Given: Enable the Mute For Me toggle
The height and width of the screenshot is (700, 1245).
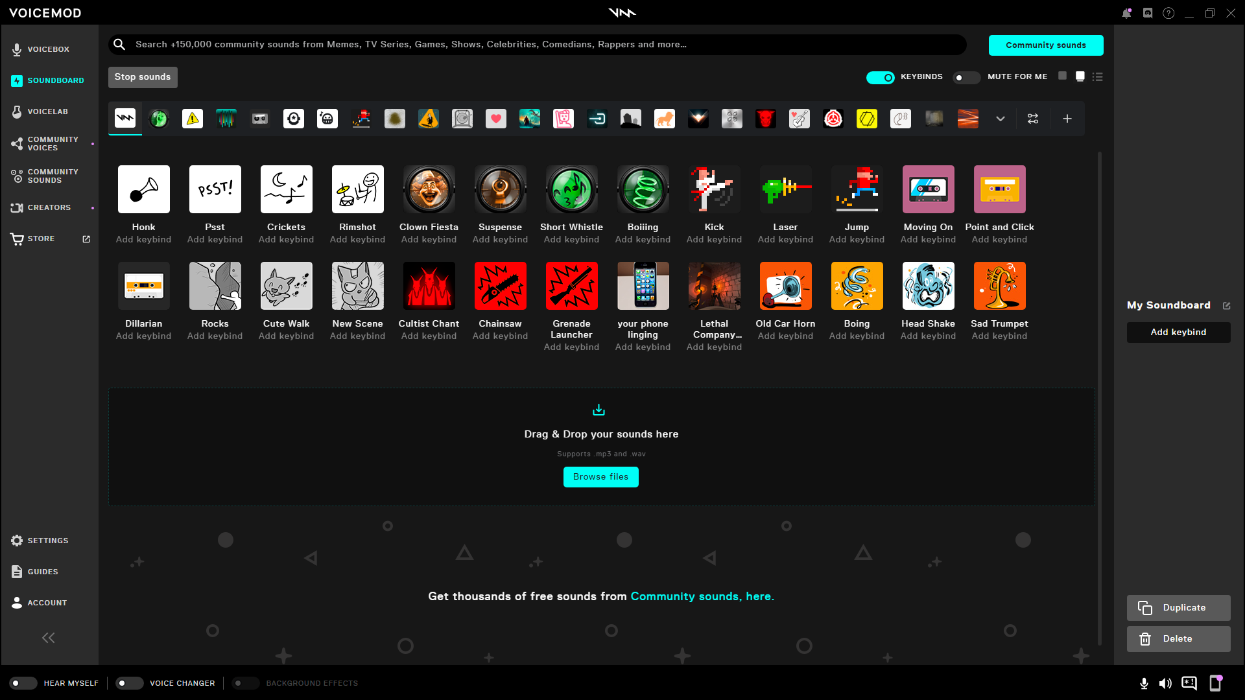Looking at the screenshot, I should pyautogui.click(x=966, y=77).
